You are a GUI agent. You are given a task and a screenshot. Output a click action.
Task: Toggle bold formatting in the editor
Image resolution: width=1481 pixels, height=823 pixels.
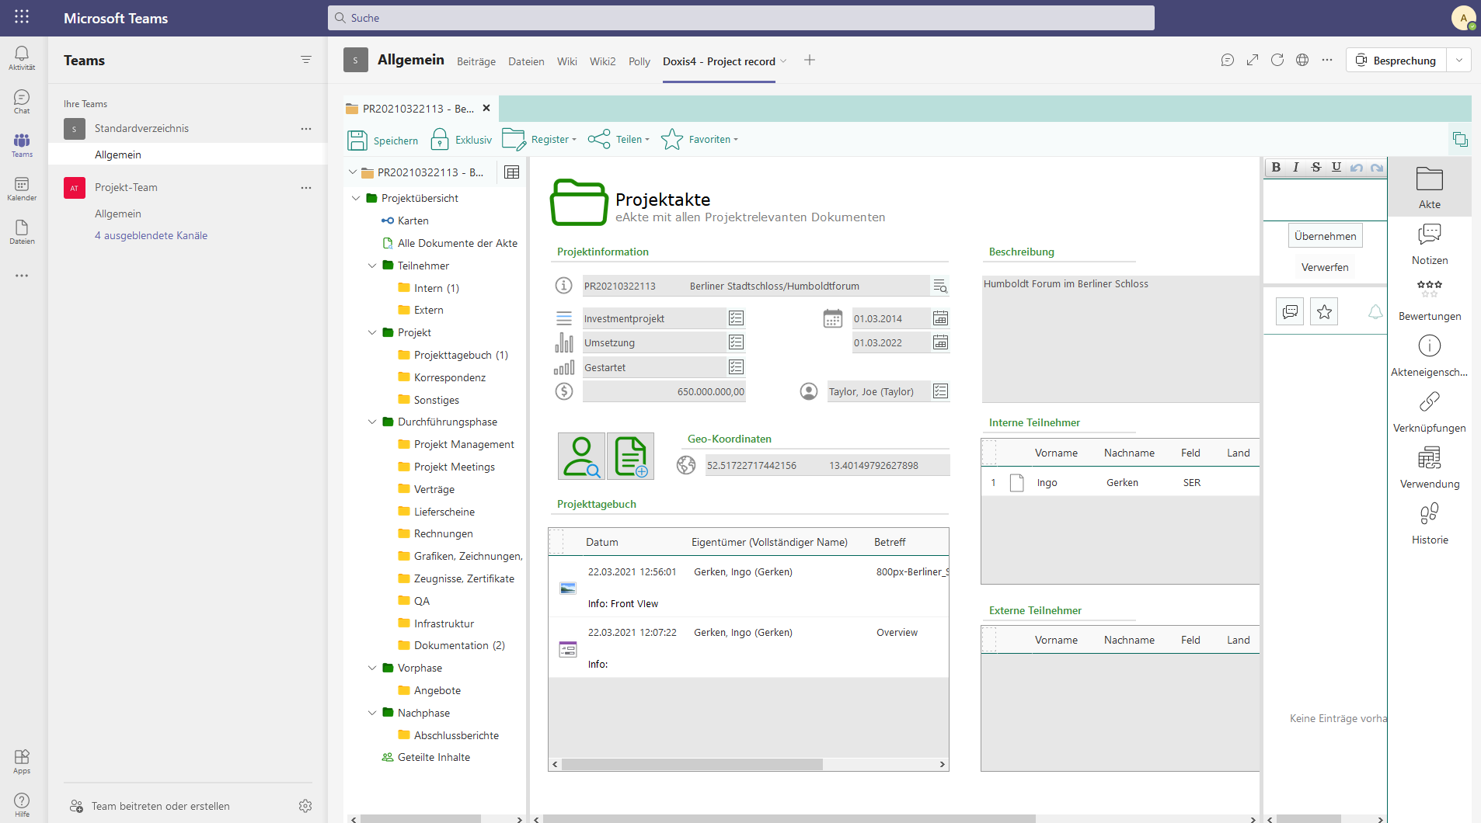click(1277, 167)
